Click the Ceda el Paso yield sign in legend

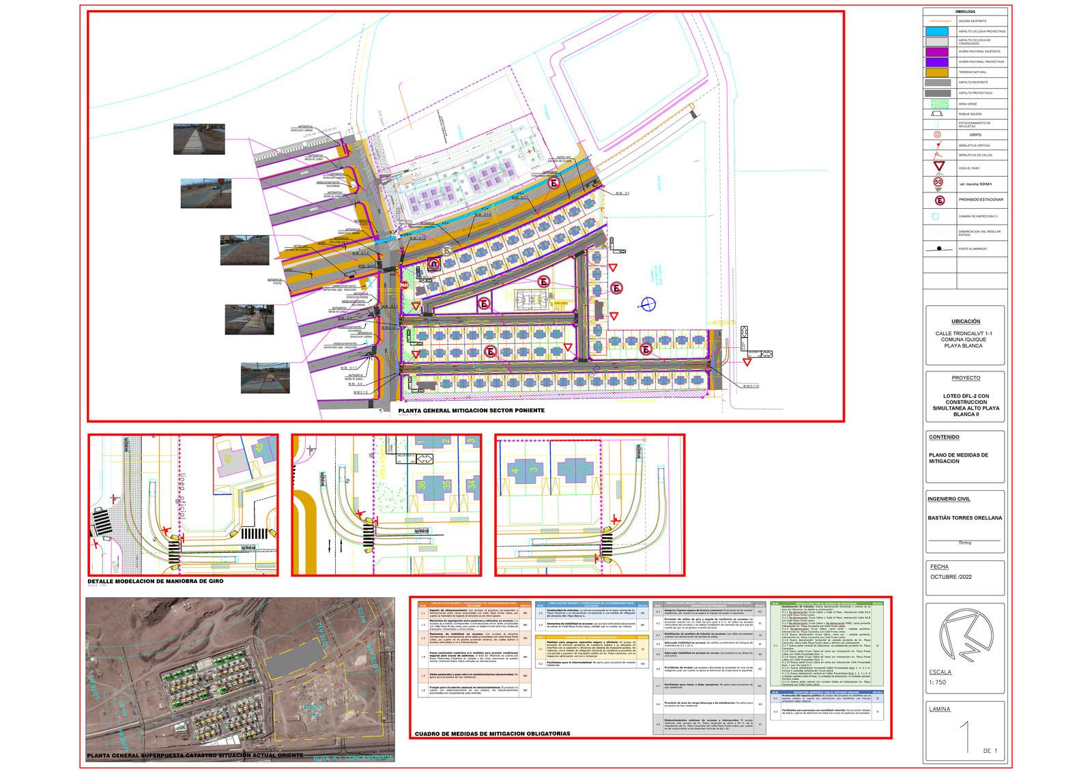(x=938, y=167)
